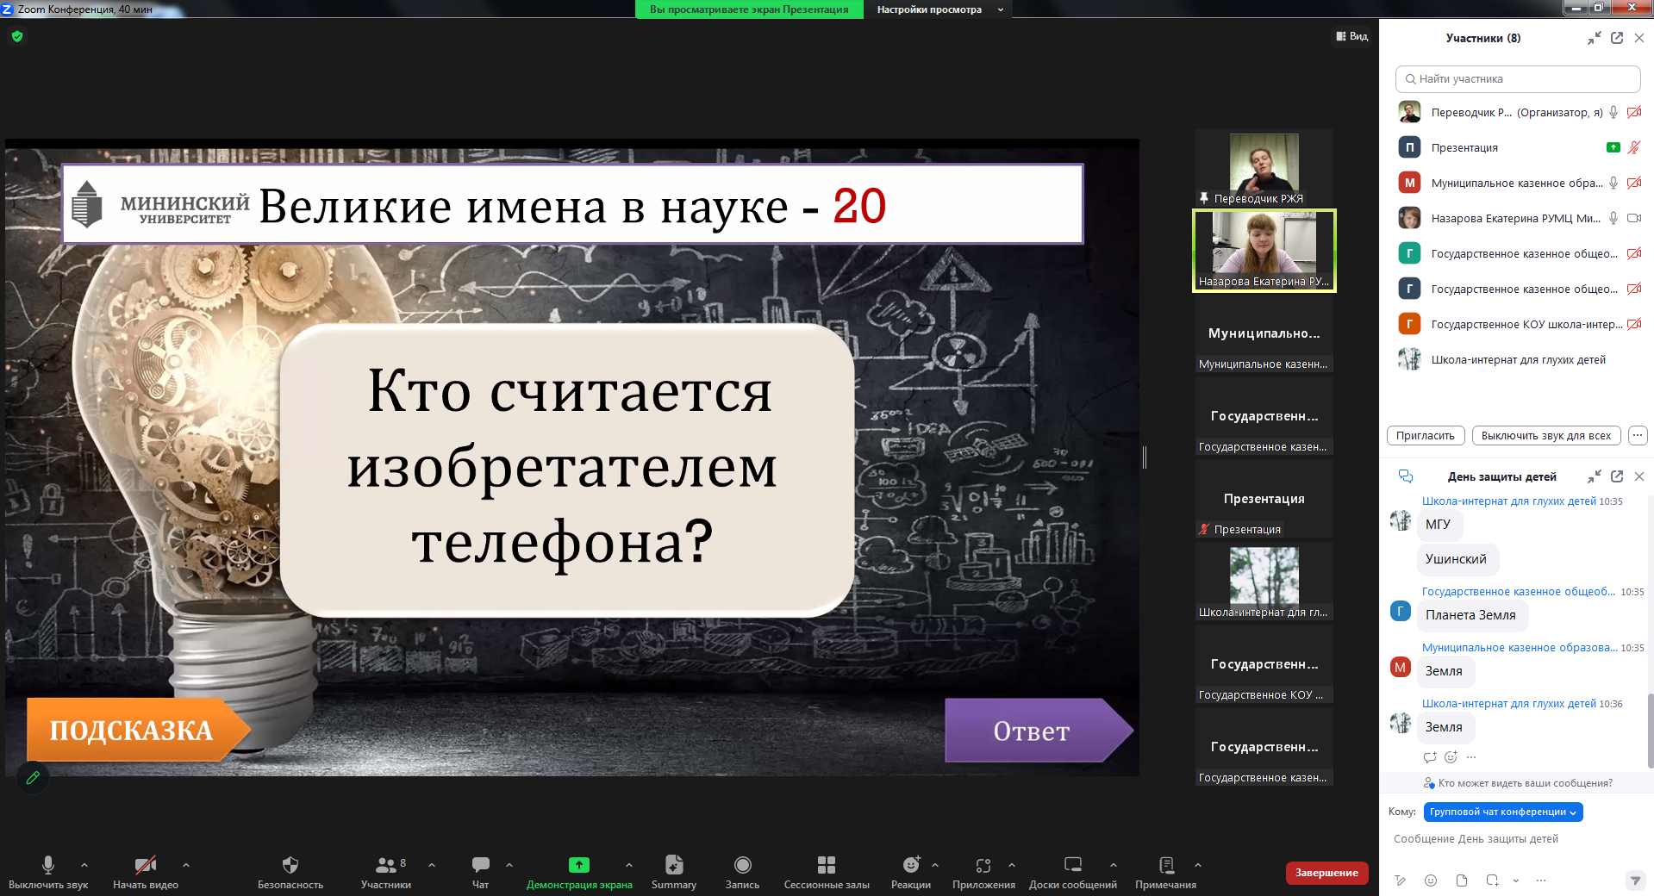Click the Планета Земля chat message
The height and width of the screenshot is (896, 1654).
click(x=1472, y=615)
